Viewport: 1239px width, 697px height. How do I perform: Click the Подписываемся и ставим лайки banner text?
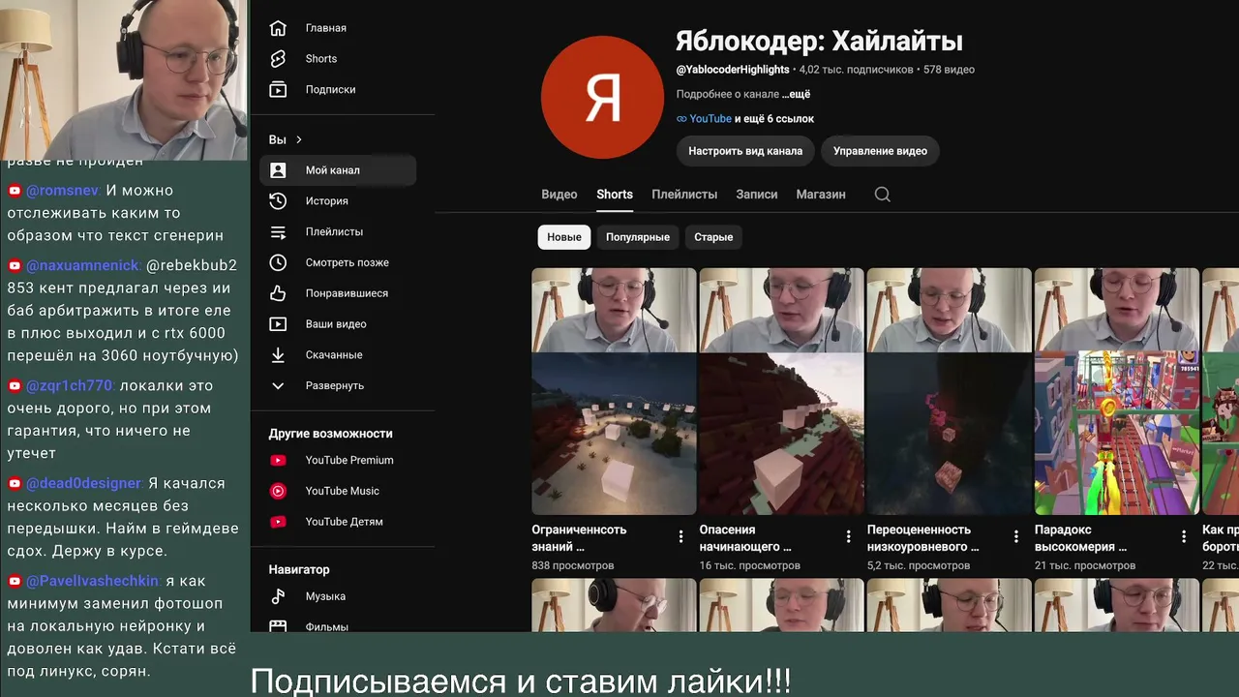click(x=521, y=681)
